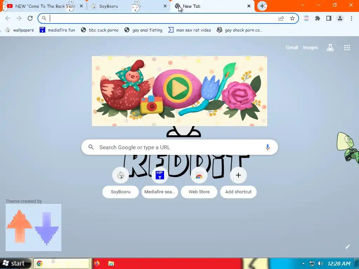The image size is (359, 269).
Task: Open Chrome's three-dot menu
Action: tap(351, 18)
